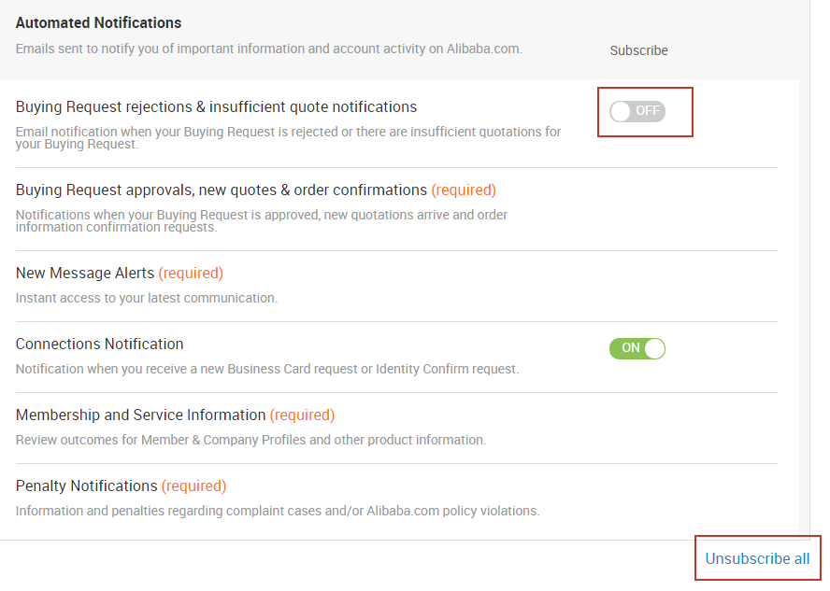Click the complaint cases policy violations description
830x591 pixels.
click(278, 510)
